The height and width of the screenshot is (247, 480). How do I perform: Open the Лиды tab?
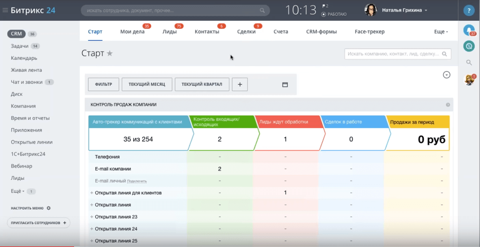(169, 31)
